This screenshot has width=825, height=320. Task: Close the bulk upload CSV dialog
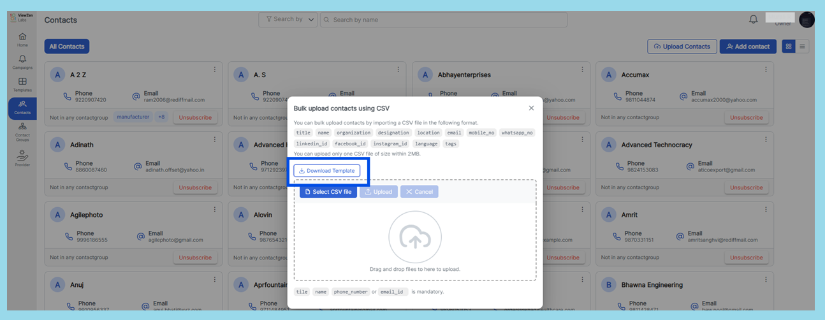pos(531,108)
